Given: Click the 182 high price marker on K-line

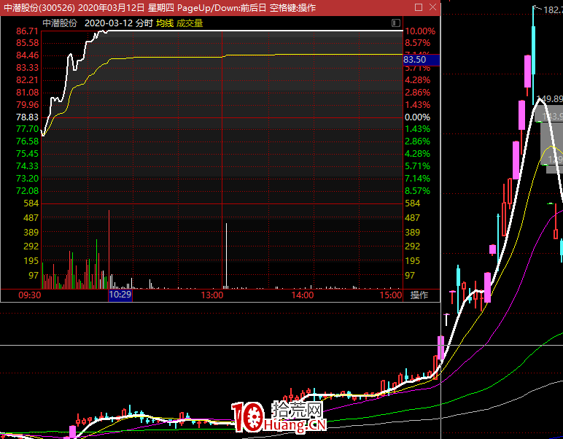Looking at the screenshot, I should pos(553,10).
